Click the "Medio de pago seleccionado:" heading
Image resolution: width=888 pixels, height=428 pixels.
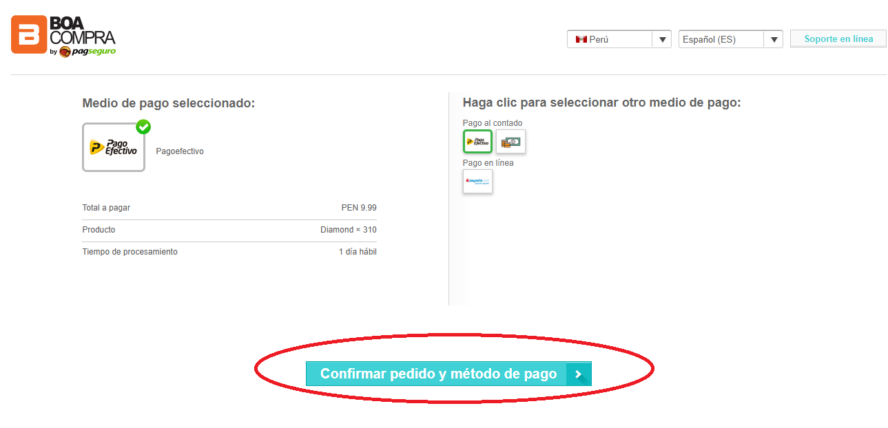click(169, 103)
